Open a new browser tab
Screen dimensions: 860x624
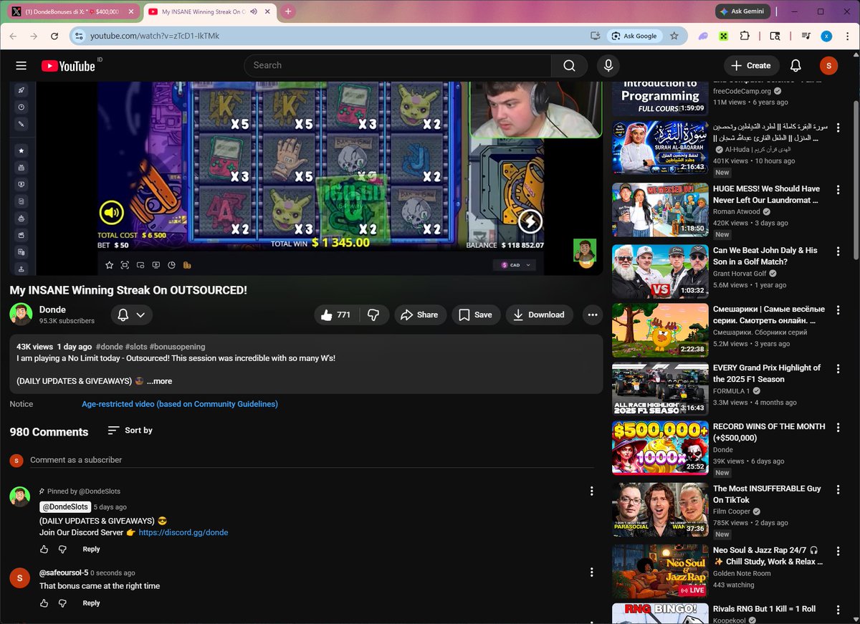coord(288,11)
